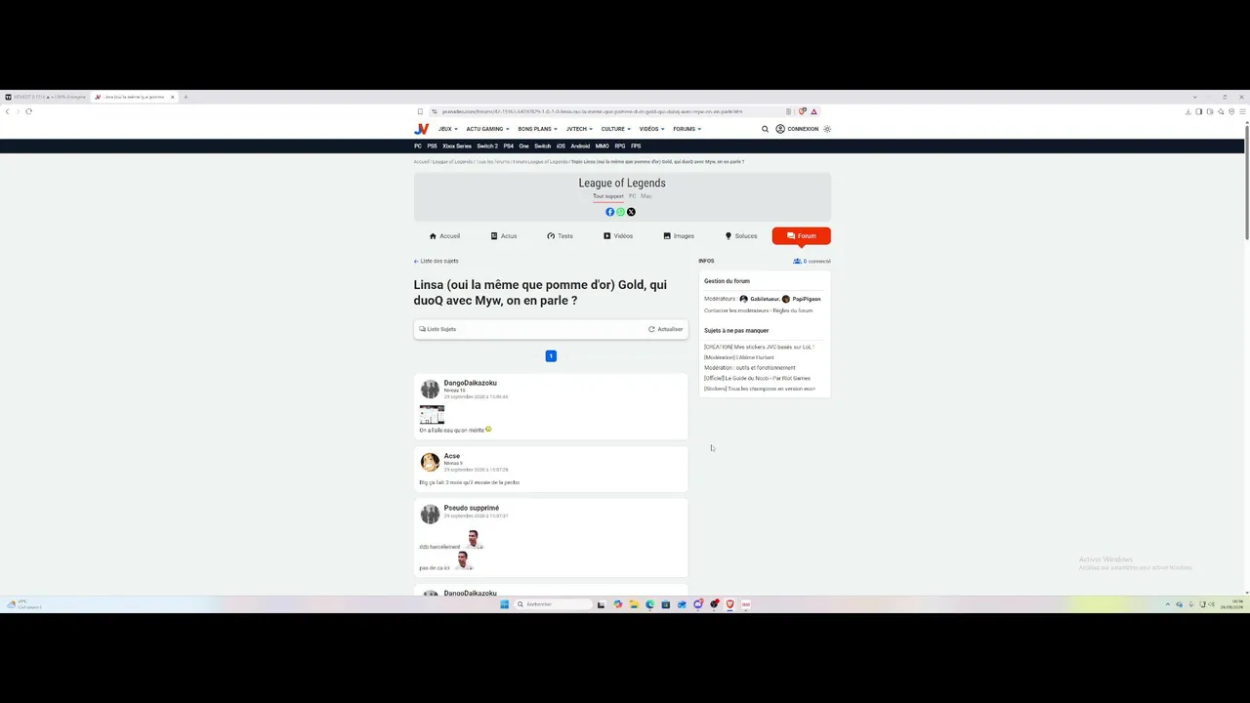Click the taskbar search box

pyautogui.click(x=552, y=604)
